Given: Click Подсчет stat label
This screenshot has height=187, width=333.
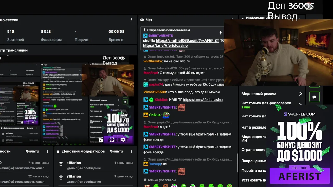Looking at the screenshot, I should click(x=82, y=40).
